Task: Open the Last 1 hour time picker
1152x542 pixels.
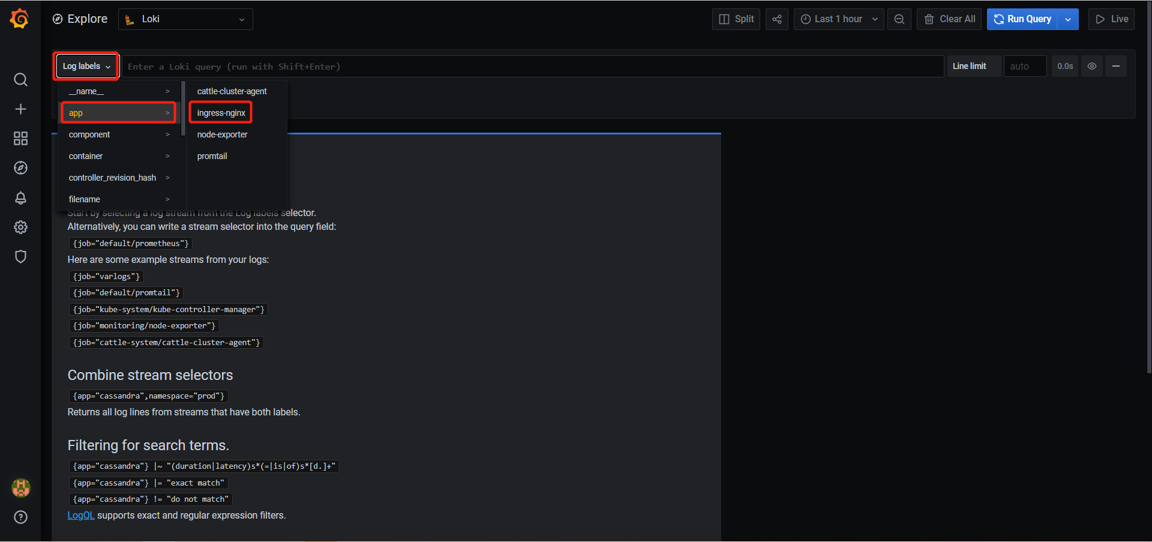Action: pyautogui.click(x=839, y=19)
